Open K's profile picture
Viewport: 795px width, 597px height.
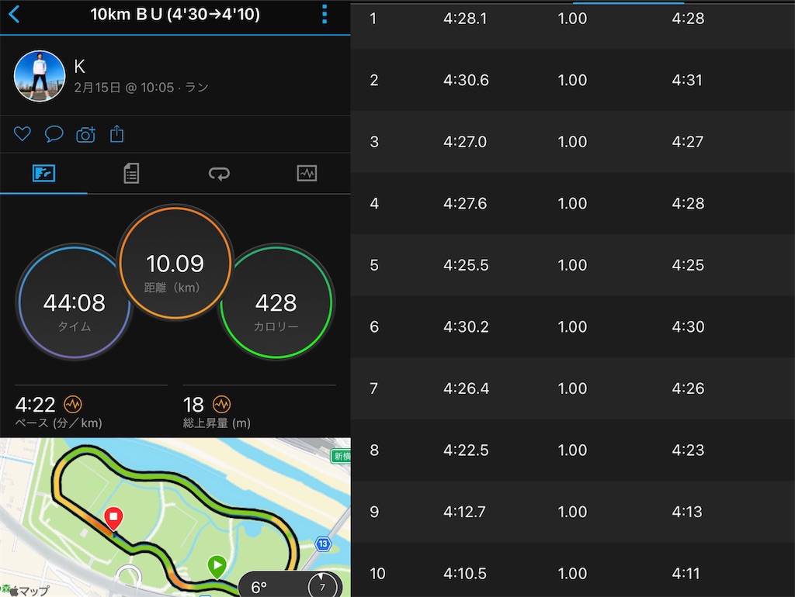[40, 76]
